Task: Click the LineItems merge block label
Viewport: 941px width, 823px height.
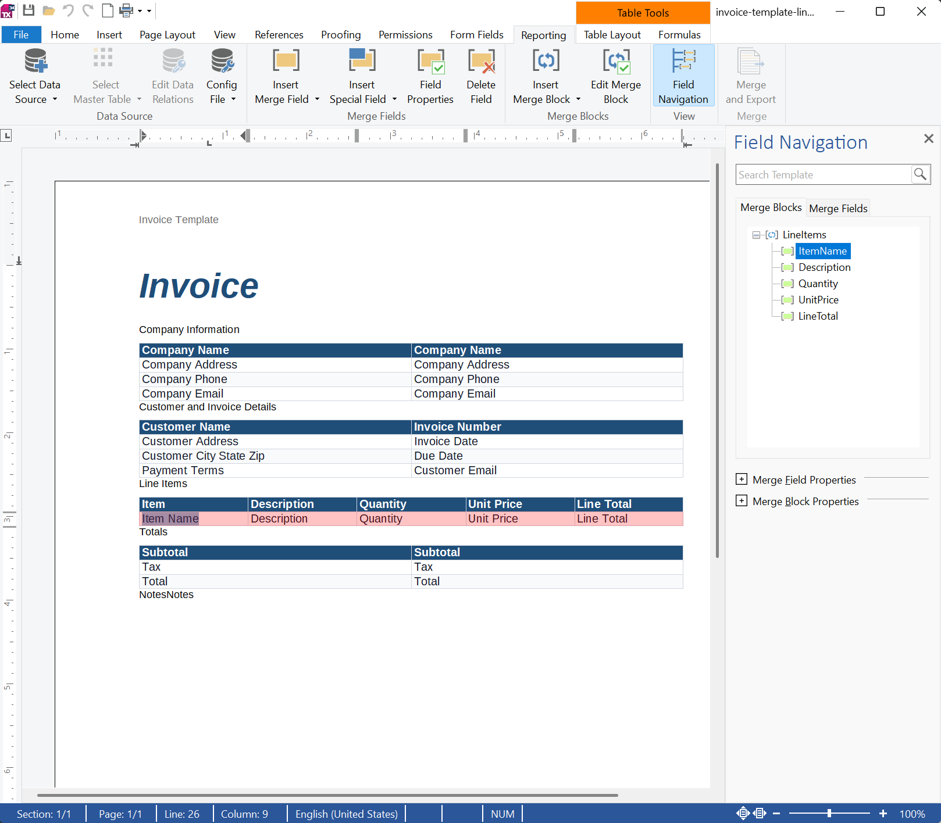Action: pyautogui.click(x=804, y=235)
